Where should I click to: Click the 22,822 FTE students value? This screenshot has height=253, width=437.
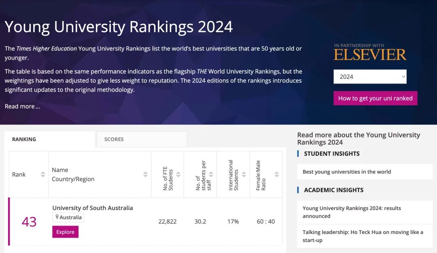pyautogui.click(x=168, y=221)
